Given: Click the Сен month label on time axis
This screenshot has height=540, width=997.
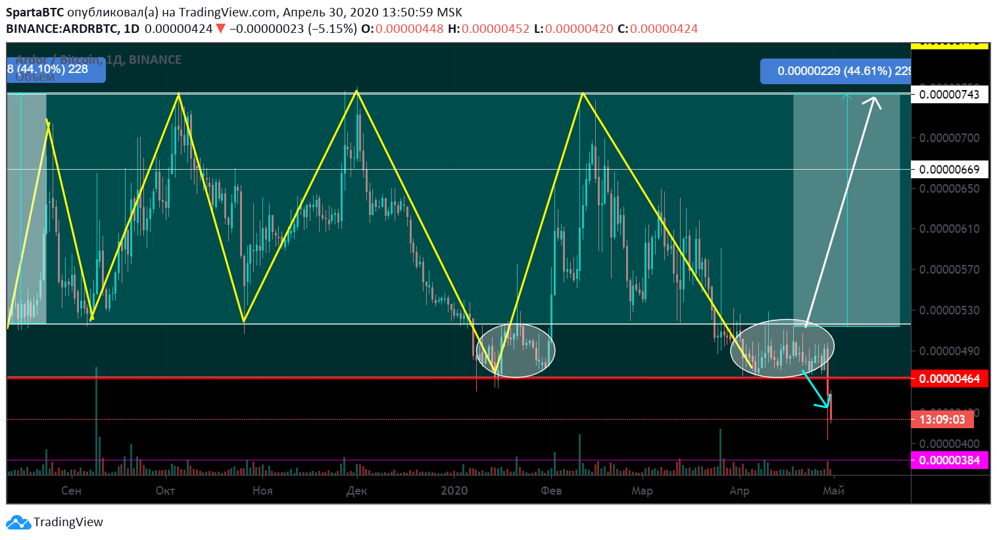Looking at the screenshot, I should tap(71, 491).
